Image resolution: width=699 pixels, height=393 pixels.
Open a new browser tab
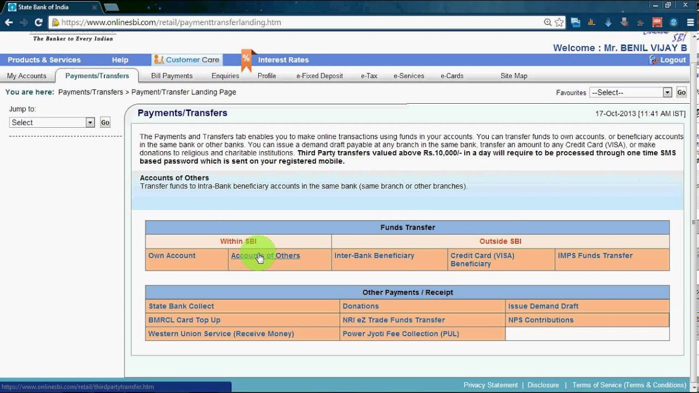pos(111,7)
